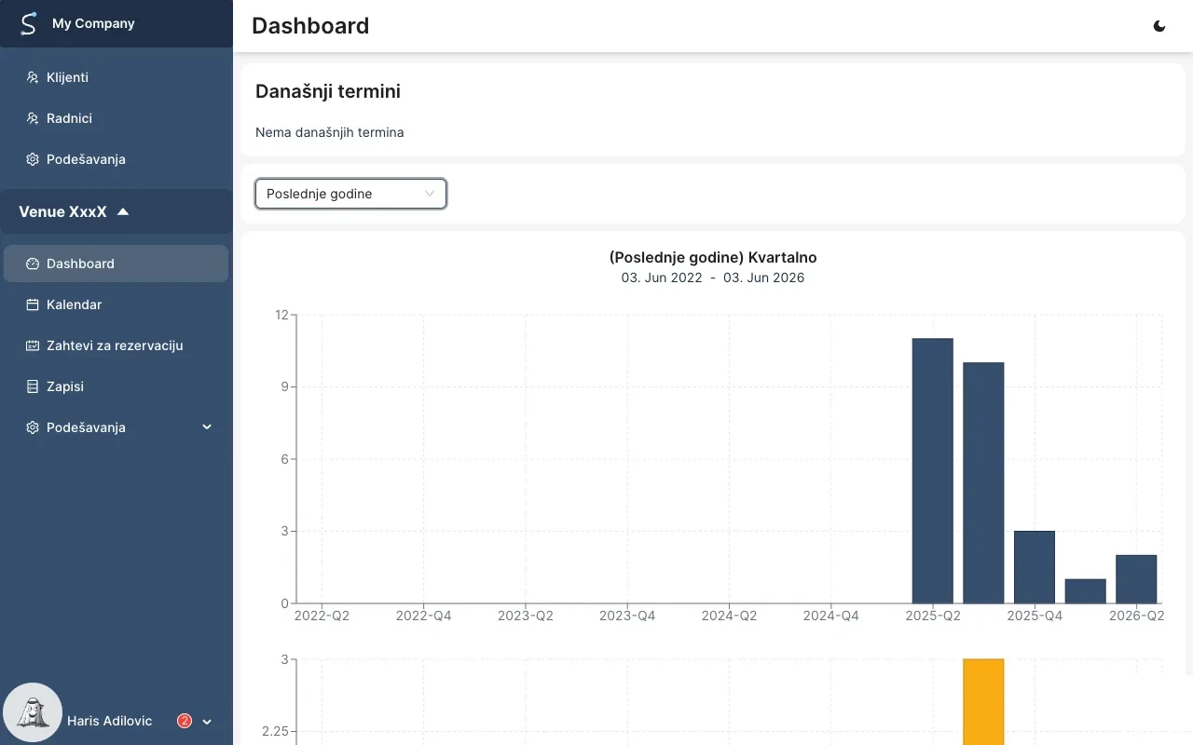The image size is (1193, 745).
Task: Click the 2025-Q2 bar in quarterly chart
Action: [932, 470]
